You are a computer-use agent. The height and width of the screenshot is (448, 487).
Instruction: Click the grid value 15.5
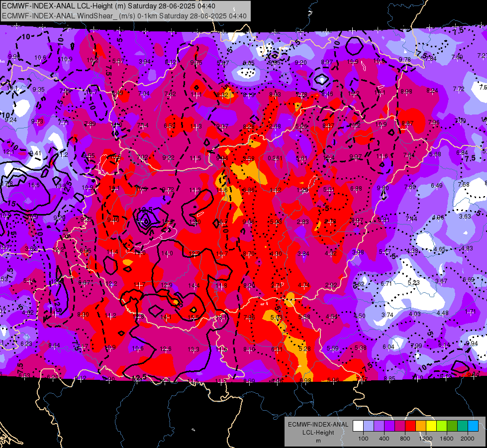[194, 318]
